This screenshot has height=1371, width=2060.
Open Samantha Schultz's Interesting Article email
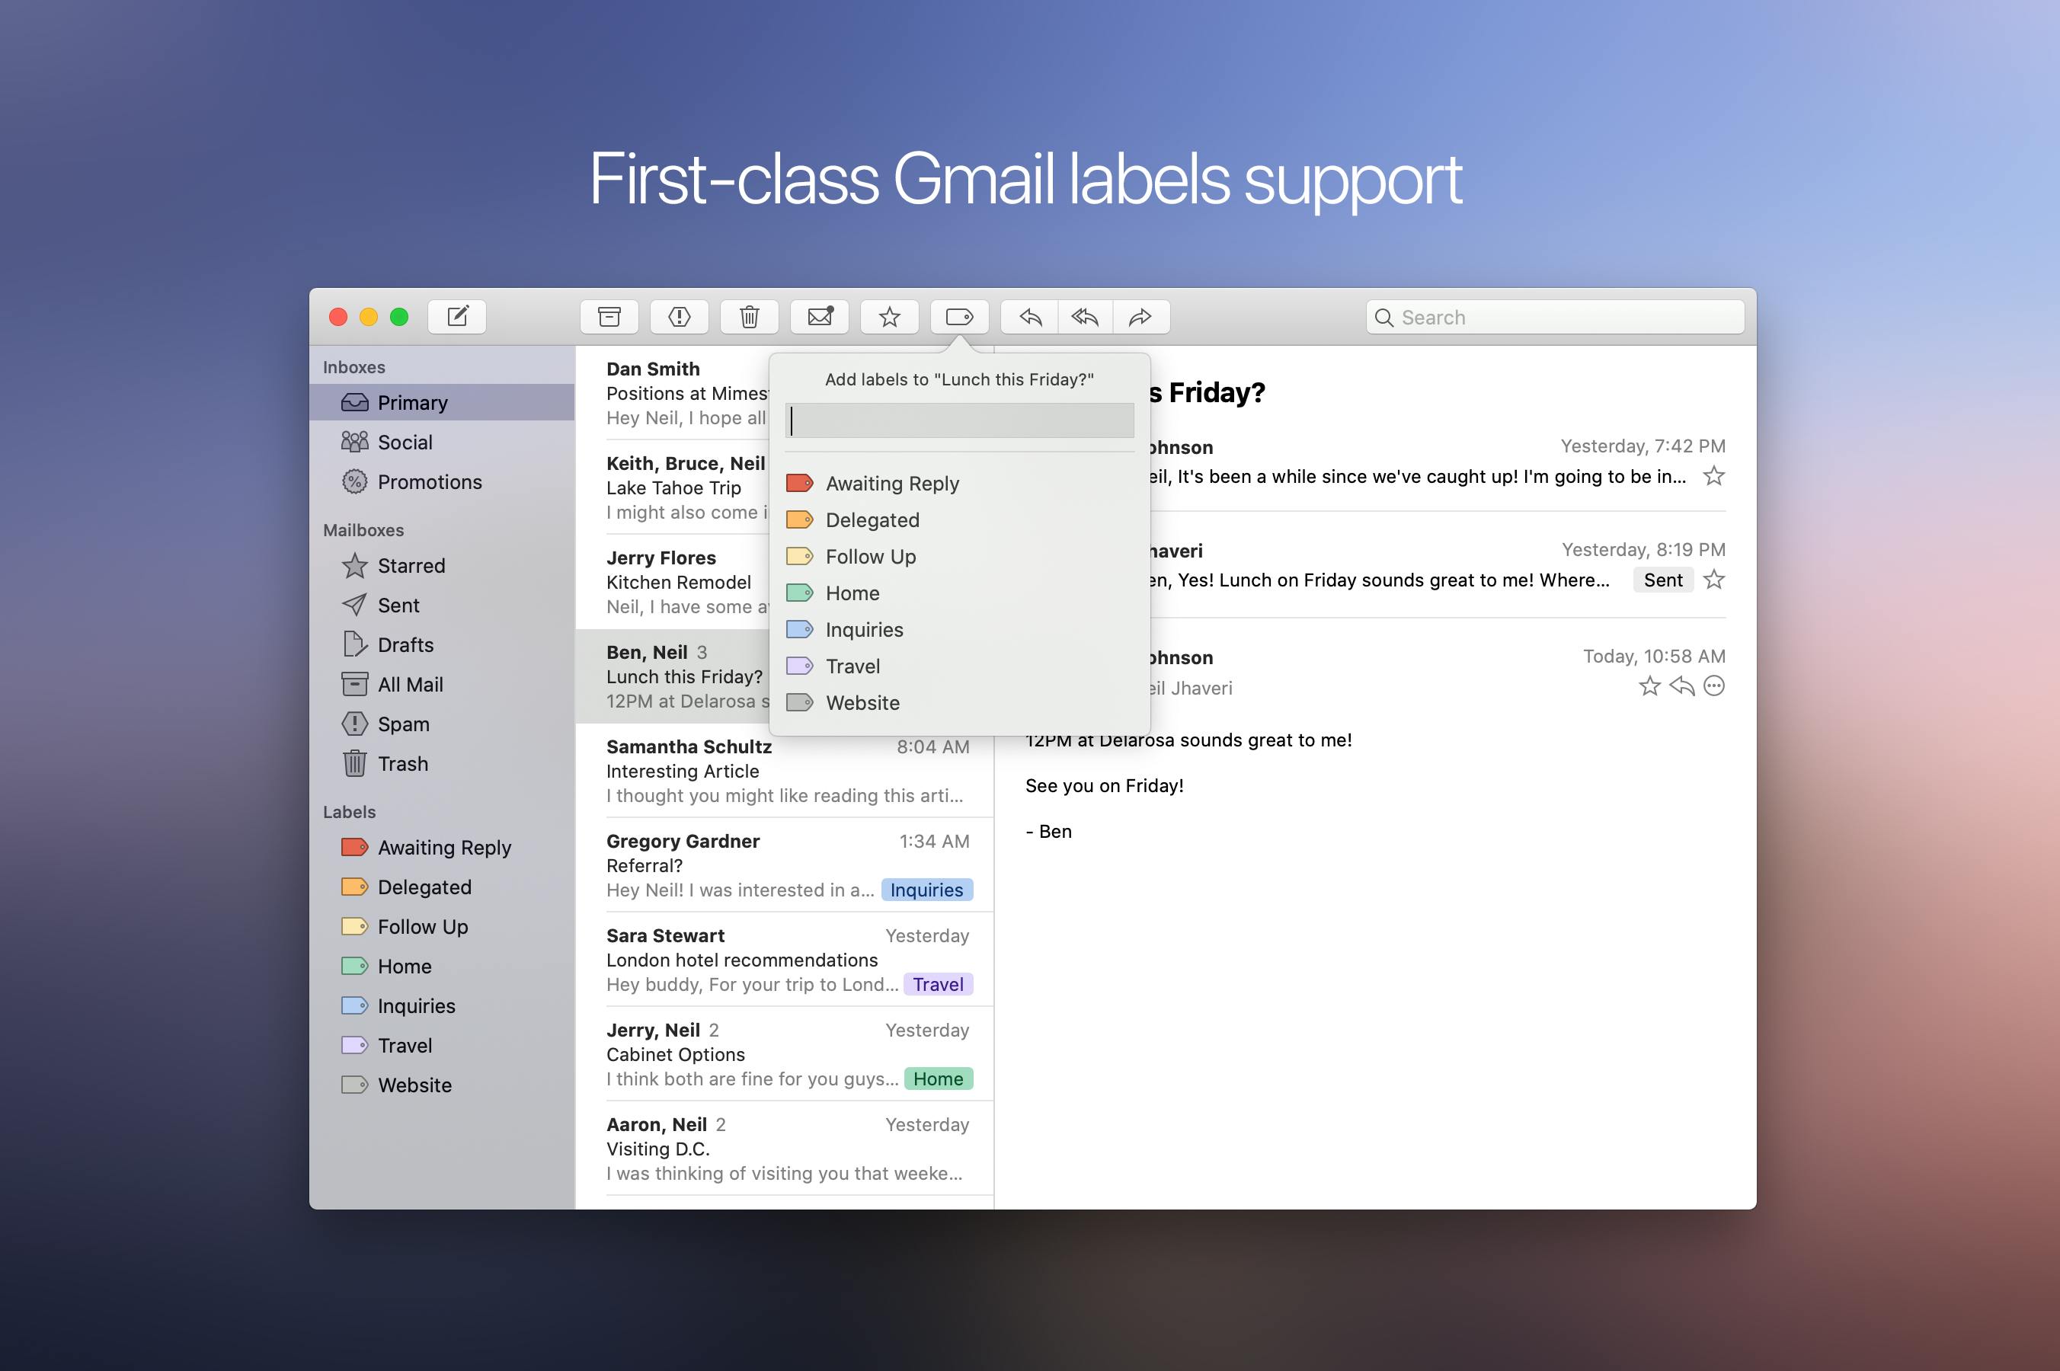785,771
